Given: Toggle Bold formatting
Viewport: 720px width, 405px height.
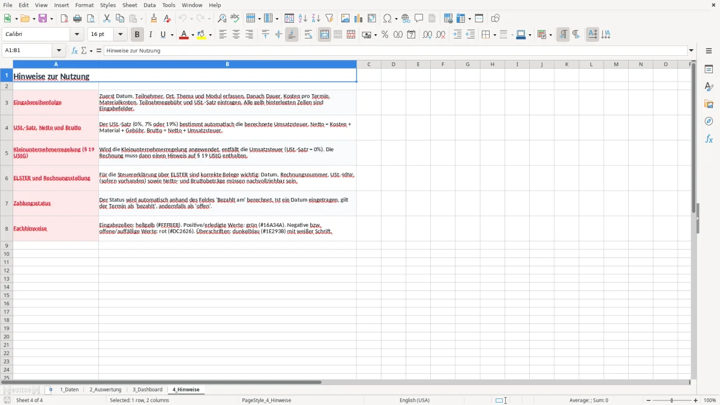Looking at the screenshot, I should tap(137, 35).
